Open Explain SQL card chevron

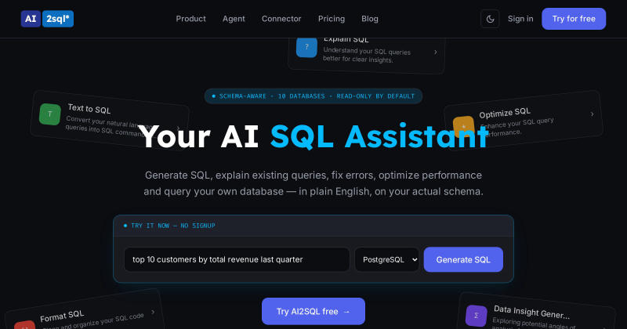436,52
